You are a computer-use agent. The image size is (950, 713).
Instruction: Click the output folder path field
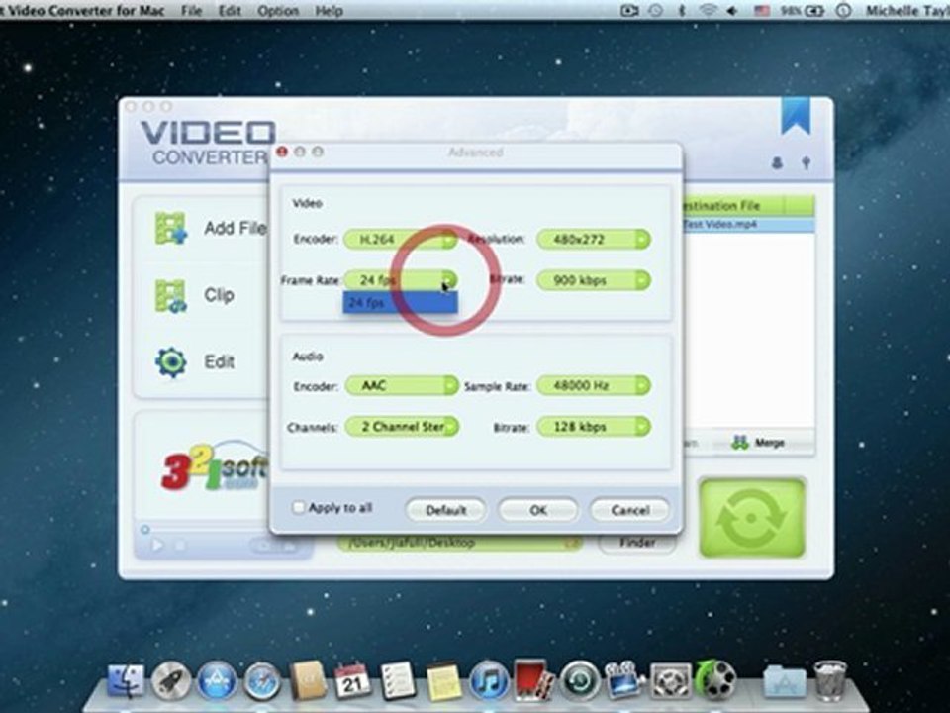click(458, 542)
